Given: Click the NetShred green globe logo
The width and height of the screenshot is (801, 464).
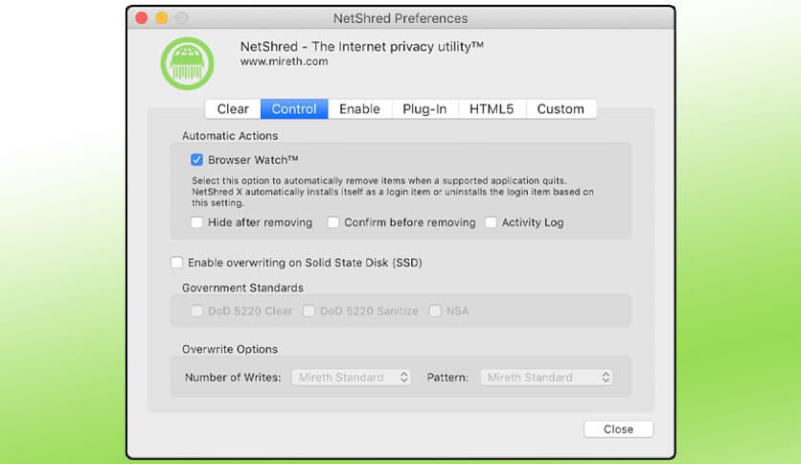Looking at the screenshot, I should [x=186, y=62].
